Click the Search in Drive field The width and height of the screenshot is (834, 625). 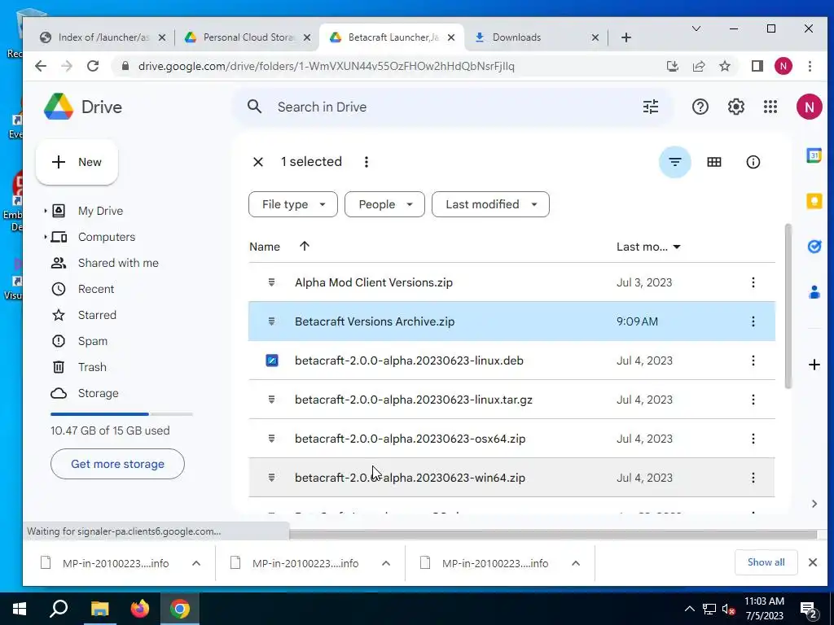[452, 107]
